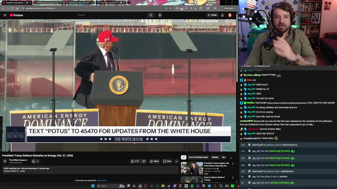
Task: Open the browser home page button
Action: pos(17,8)
